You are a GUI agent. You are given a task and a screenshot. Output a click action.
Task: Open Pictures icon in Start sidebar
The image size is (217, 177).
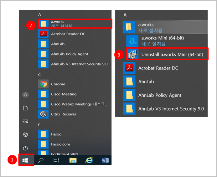pos(25,121)
